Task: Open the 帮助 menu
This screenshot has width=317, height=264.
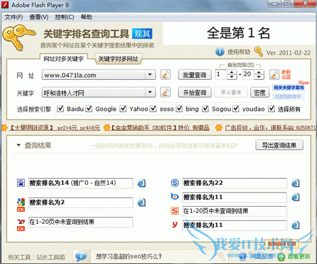Action: pos(87,17)
